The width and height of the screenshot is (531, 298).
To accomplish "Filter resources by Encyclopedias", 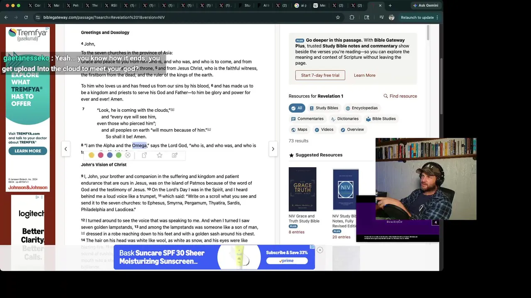I will [x=361, y=108].
